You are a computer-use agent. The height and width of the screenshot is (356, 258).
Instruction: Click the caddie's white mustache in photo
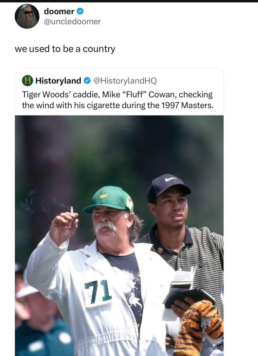coord(105,226)
